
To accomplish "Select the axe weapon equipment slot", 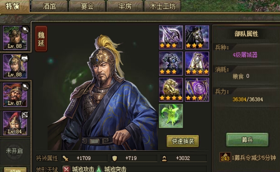I will (171, 37).
